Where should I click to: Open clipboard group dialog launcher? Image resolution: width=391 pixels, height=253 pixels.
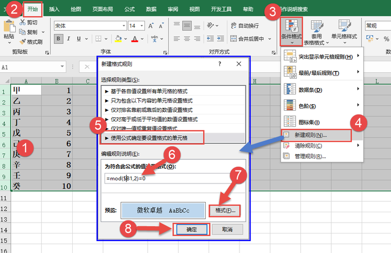47,52
